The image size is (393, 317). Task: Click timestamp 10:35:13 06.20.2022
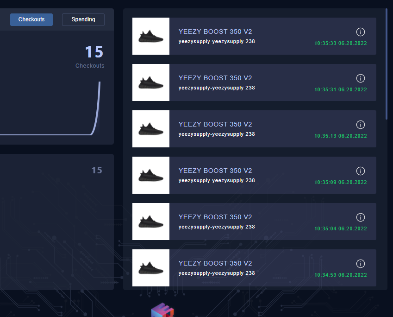click(341, 136)
